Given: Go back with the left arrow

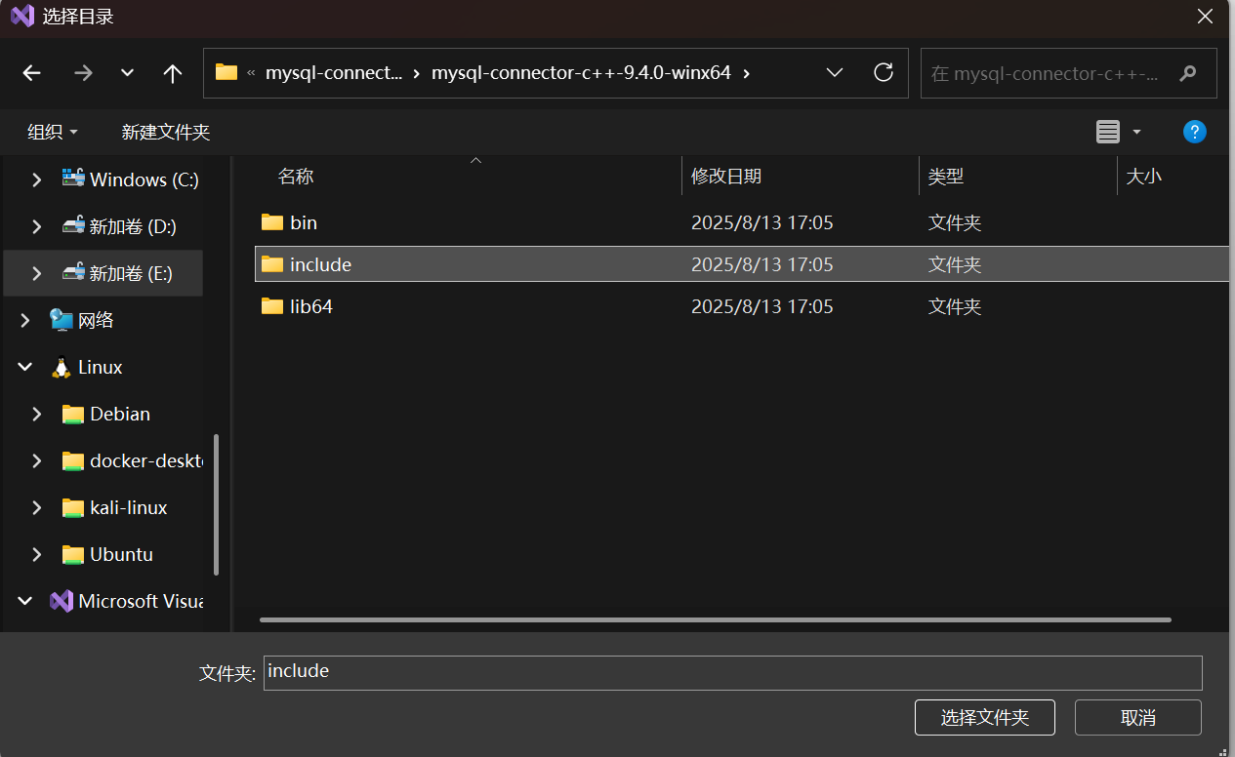Looking at the screenshot, I should click(x=31, y=73).
